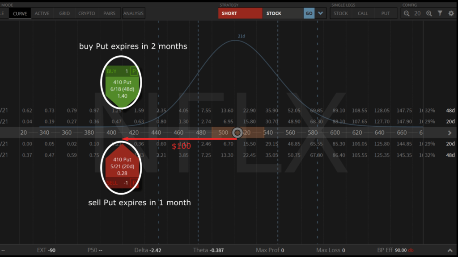Open the CRYPTO mode tab
The height and width of the screenshot is (257, 458).
click(86, 13)
